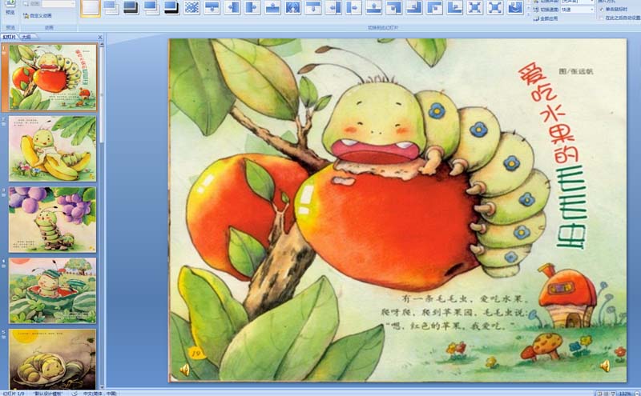This screenshot has height=396, width=641.
Task: Click the zoom percentage 132% in the status bar
Action: point(625,394)
